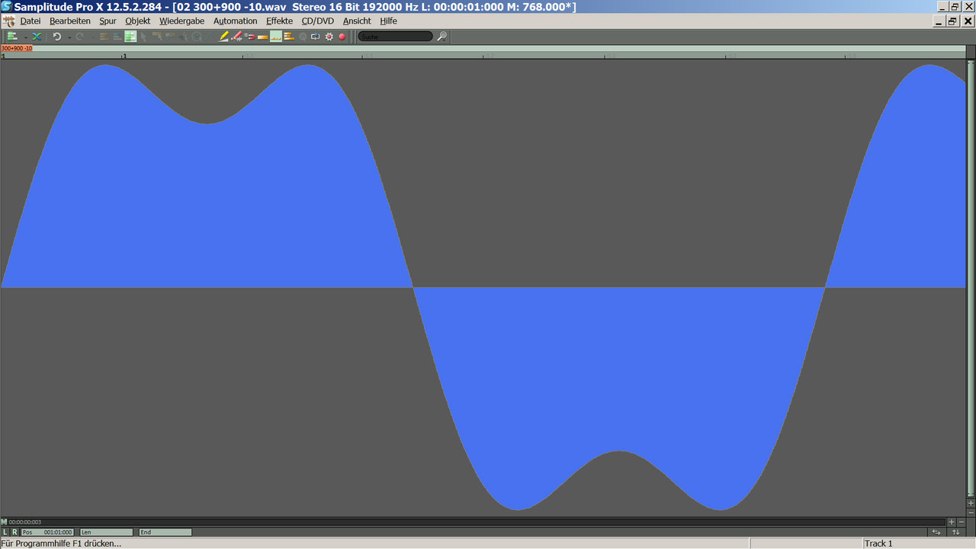The height and width of the screenshot is (549, 976).
Task: Click the End position field
Action: click(x=165, y=532)
